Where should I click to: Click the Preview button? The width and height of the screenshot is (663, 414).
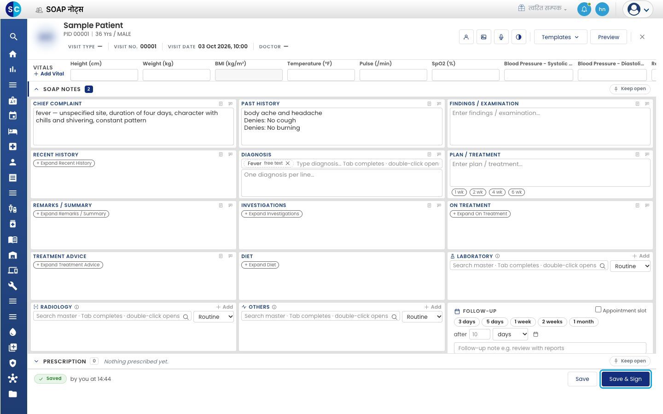(x=609, y=37)
